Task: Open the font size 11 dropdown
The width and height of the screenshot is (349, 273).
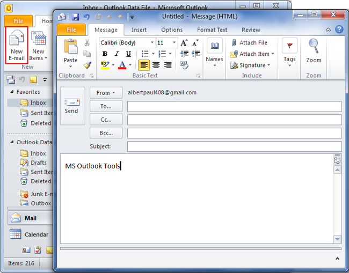Action: tap(174, 42)
